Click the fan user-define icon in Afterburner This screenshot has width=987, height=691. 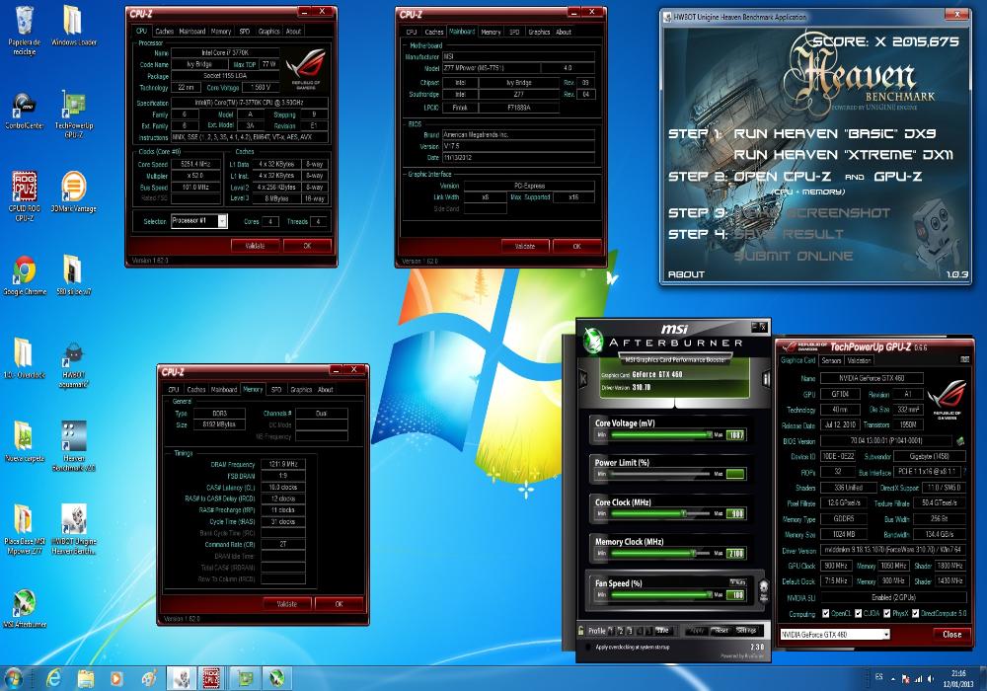(x=764, y=590)
